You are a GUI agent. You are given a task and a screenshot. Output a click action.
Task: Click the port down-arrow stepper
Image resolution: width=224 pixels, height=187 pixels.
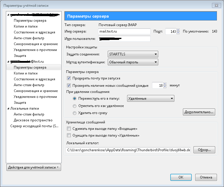coord(178,33)
